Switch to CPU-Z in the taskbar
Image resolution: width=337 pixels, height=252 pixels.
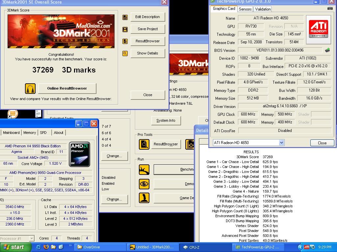pyautogui.click(x=205, y=247)
